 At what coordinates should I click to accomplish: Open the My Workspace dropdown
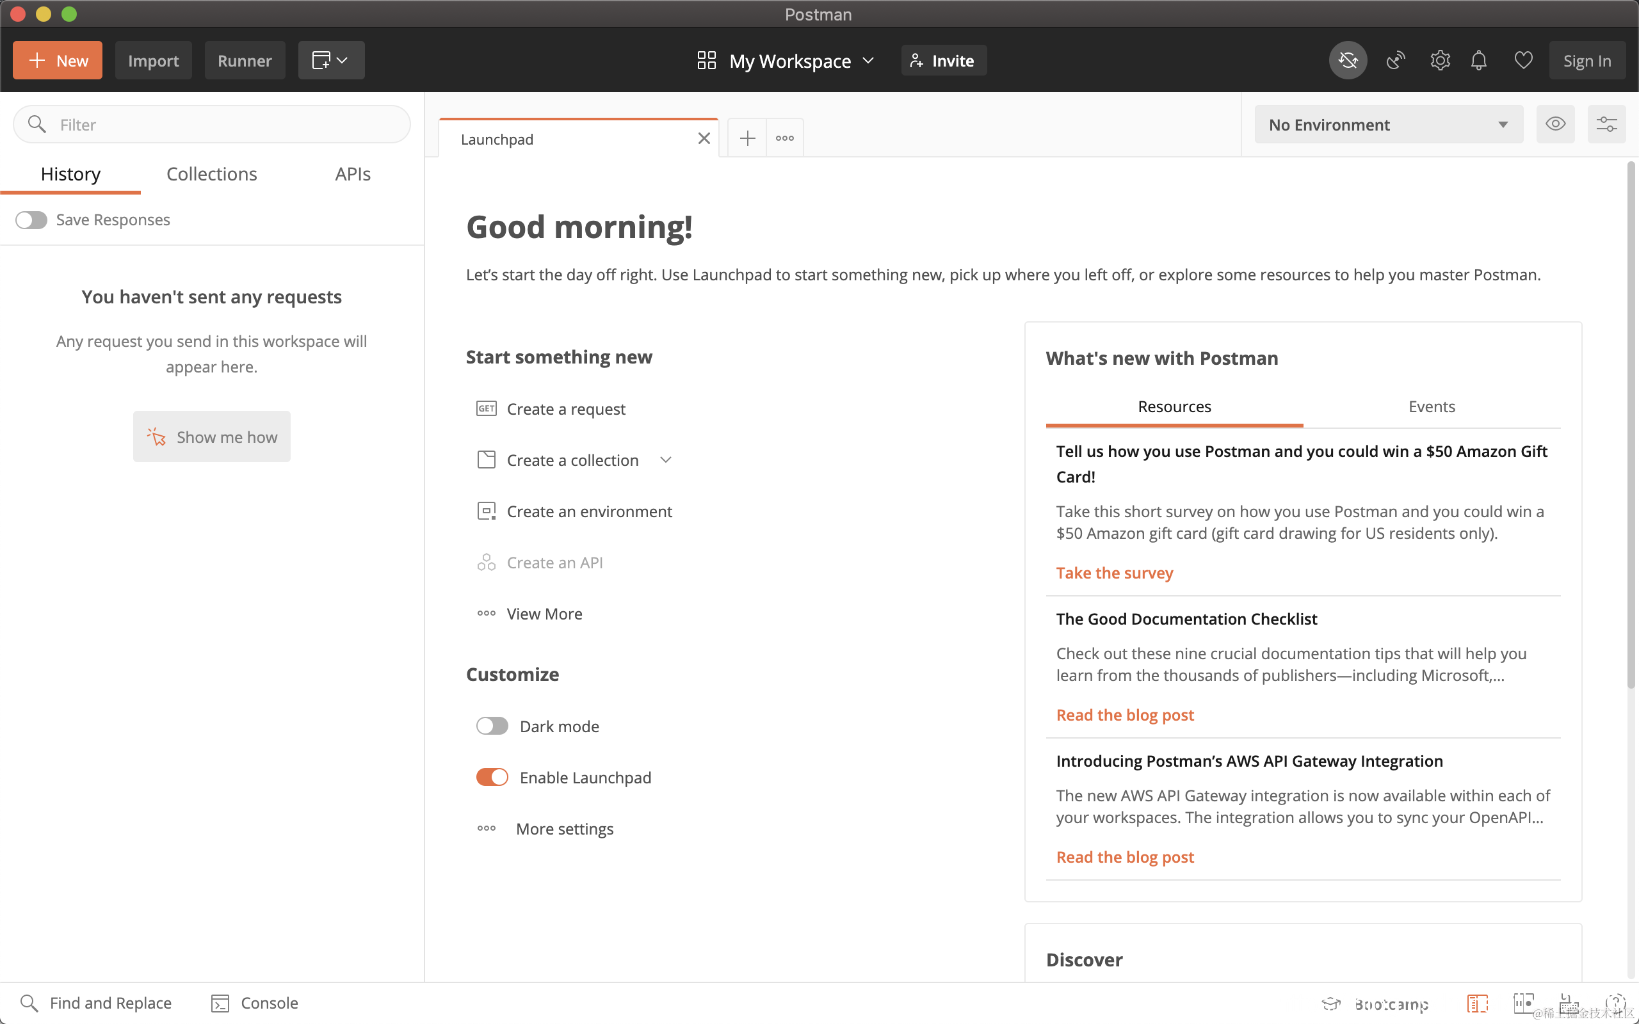(x=786, y=61)
